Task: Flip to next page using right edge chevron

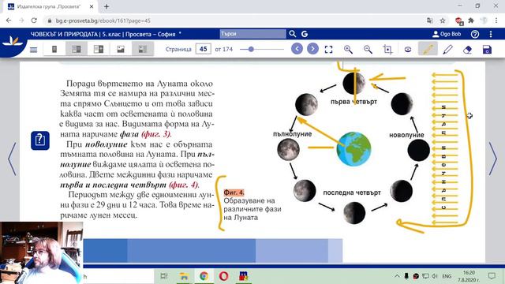Action: [493, 159]
